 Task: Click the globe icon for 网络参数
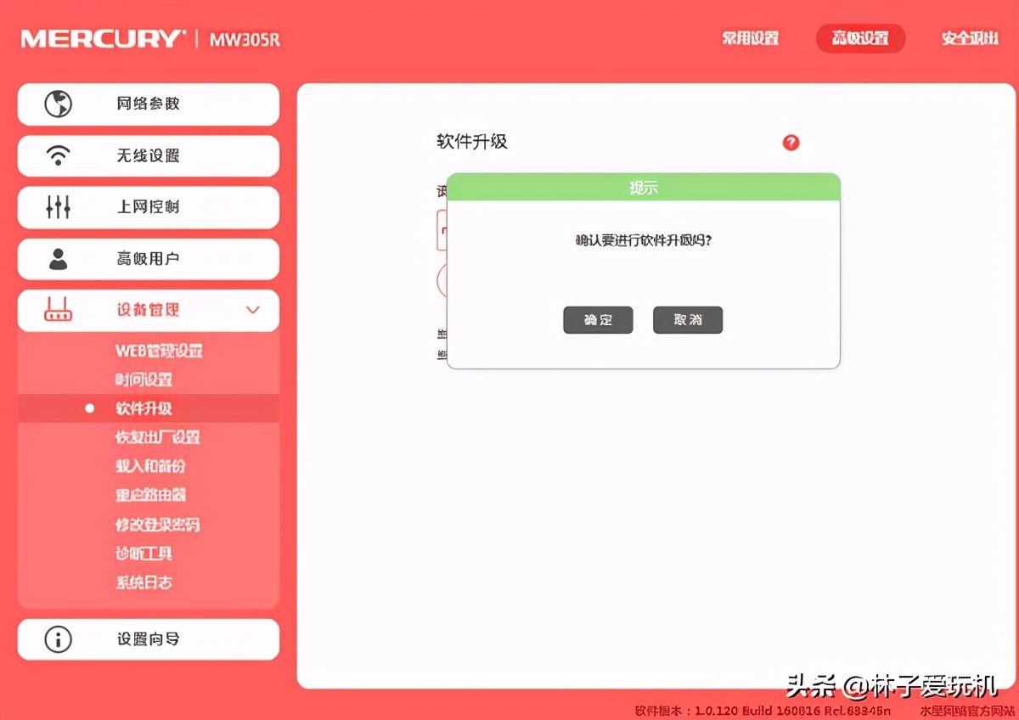pyautogui.click(x=59, y=104)
